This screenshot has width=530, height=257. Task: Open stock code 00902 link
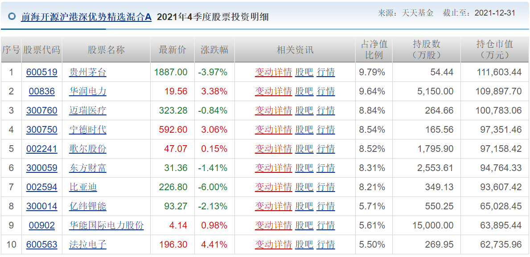point(41,225)
